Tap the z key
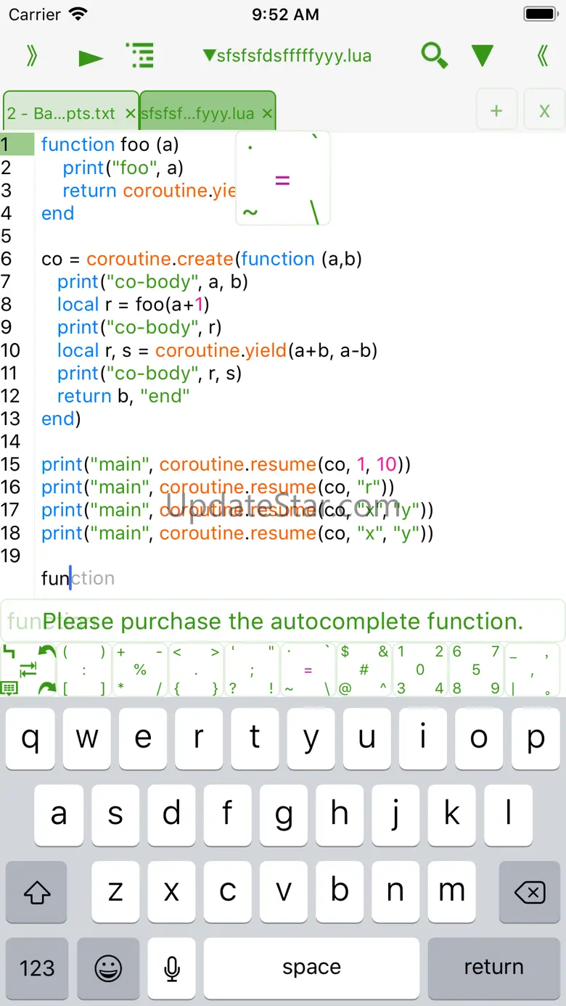Viewport: 566px width, 1006px height. 115,892
